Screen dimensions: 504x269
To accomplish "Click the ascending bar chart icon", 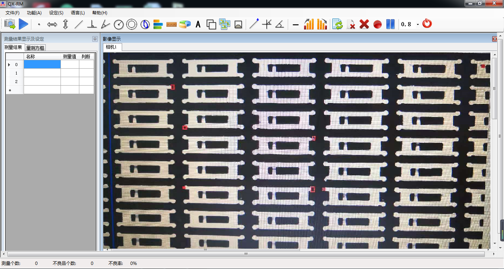I will click(x=309, y=24).
